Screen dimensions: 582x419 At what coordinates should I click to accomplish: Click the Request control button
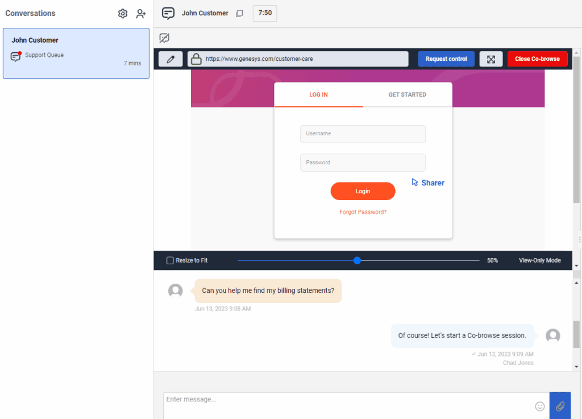coord(446,59)
